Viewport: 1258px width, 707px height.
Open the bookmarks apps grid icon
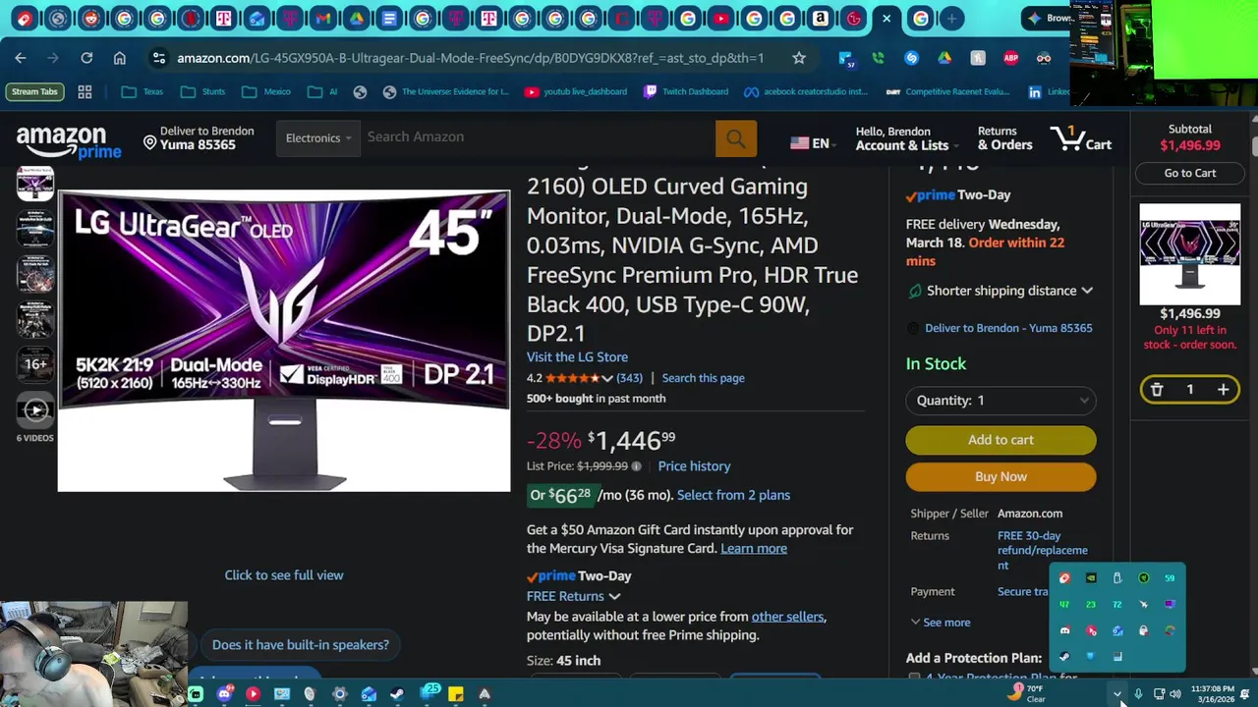coord(85,91)
